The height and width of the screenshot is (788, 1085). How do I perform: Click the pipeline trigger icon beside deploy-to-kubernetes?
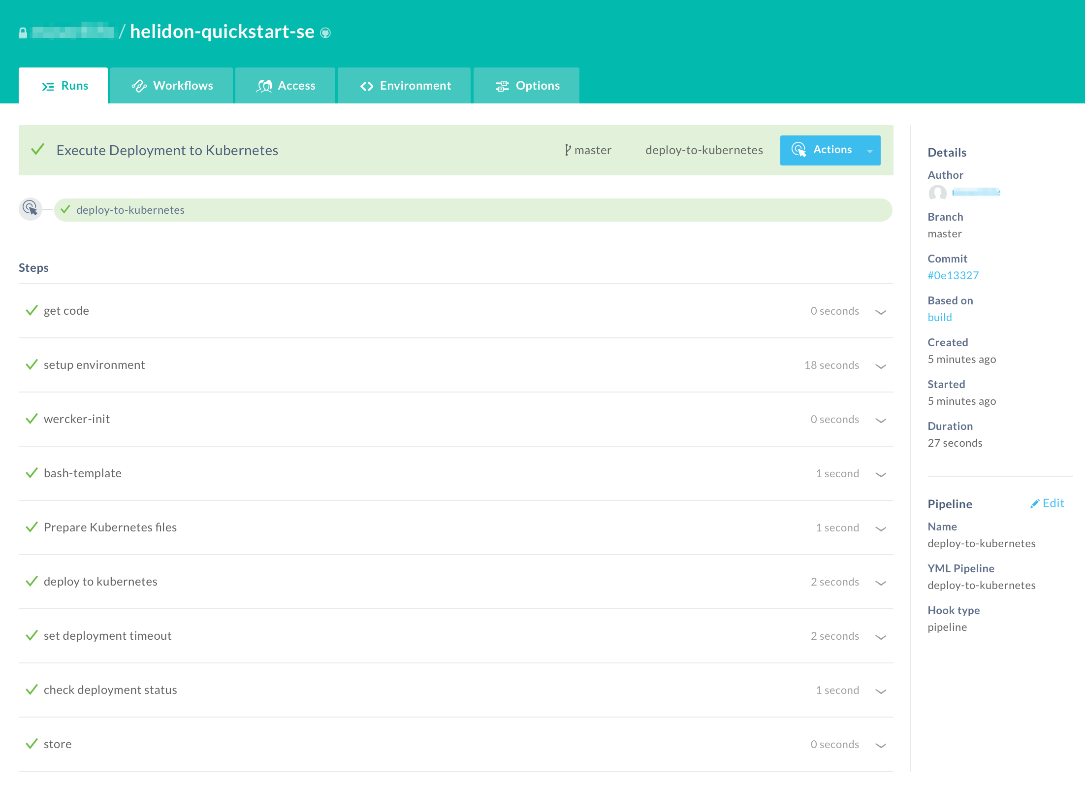(31, 209)
